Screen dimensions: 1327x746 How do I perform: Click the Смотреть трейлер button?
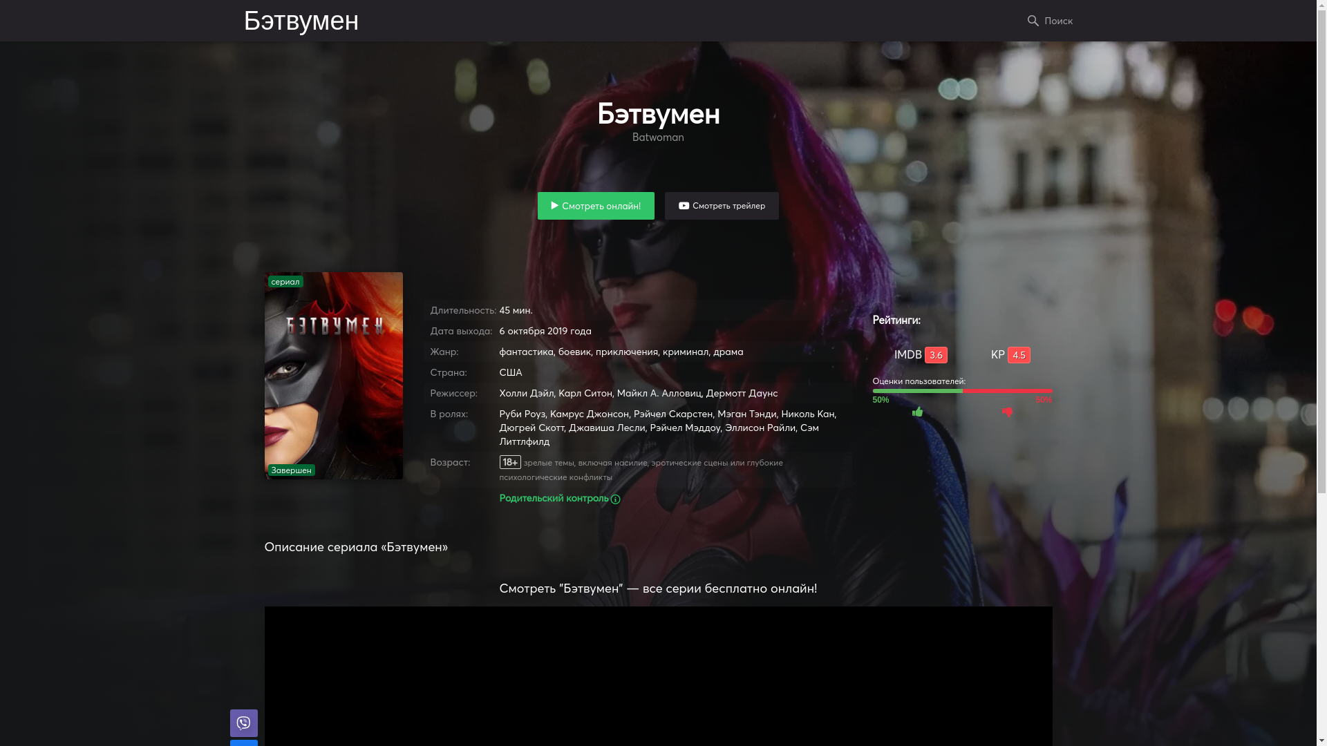click(722, 206)
